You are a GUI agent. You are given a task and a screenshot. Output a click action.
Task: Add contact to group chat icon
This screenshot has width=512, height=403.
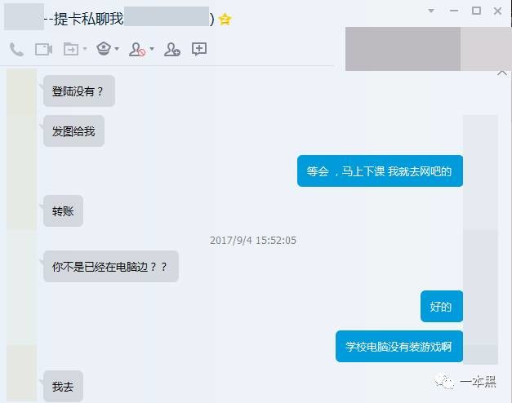pyautogui.click(x=172, y=49)
